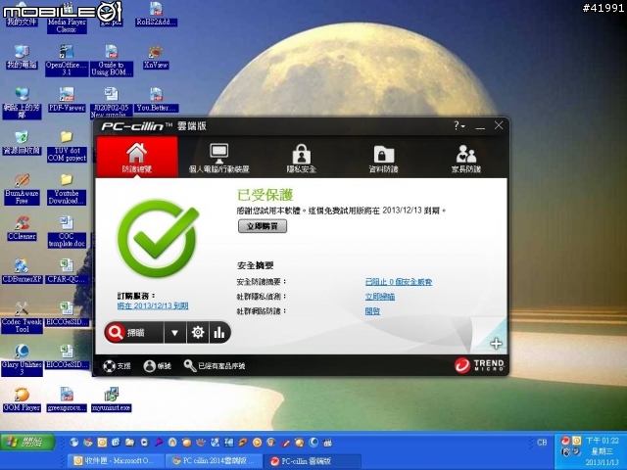Select XnView desktop icon

click(x=156, y=57)
